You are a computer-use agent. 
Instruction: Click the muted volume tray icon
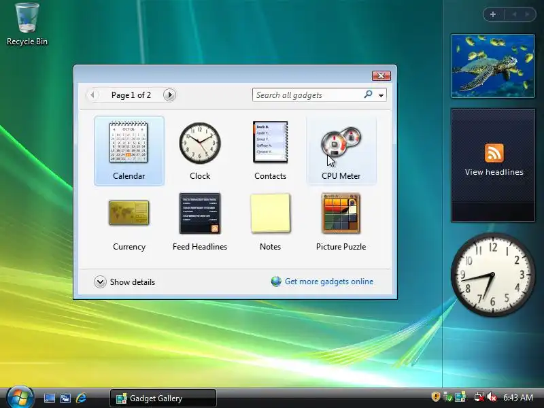[x=492, y=397]
